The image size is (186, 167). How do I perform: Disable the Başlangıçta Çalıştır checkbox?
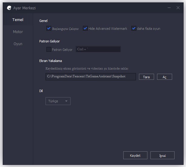click(49, 29)
